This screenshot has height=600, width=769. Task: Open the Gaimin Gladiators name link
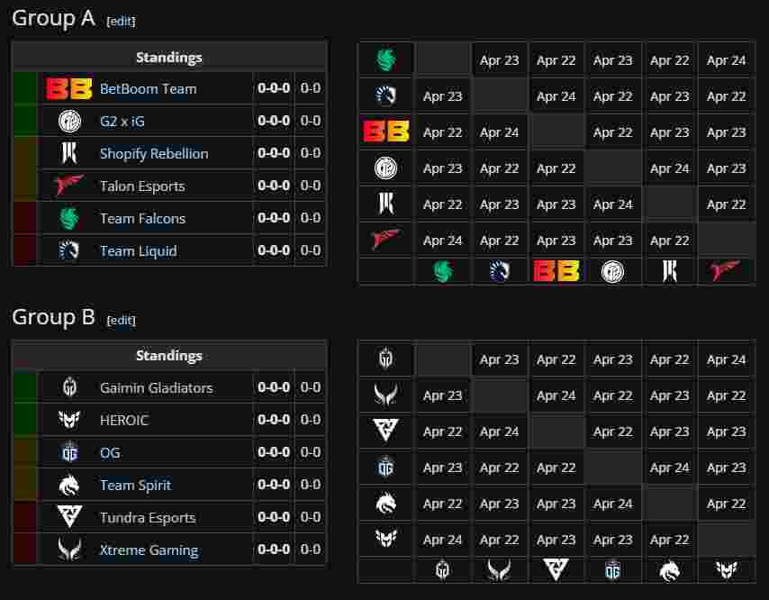click(157, 388)
